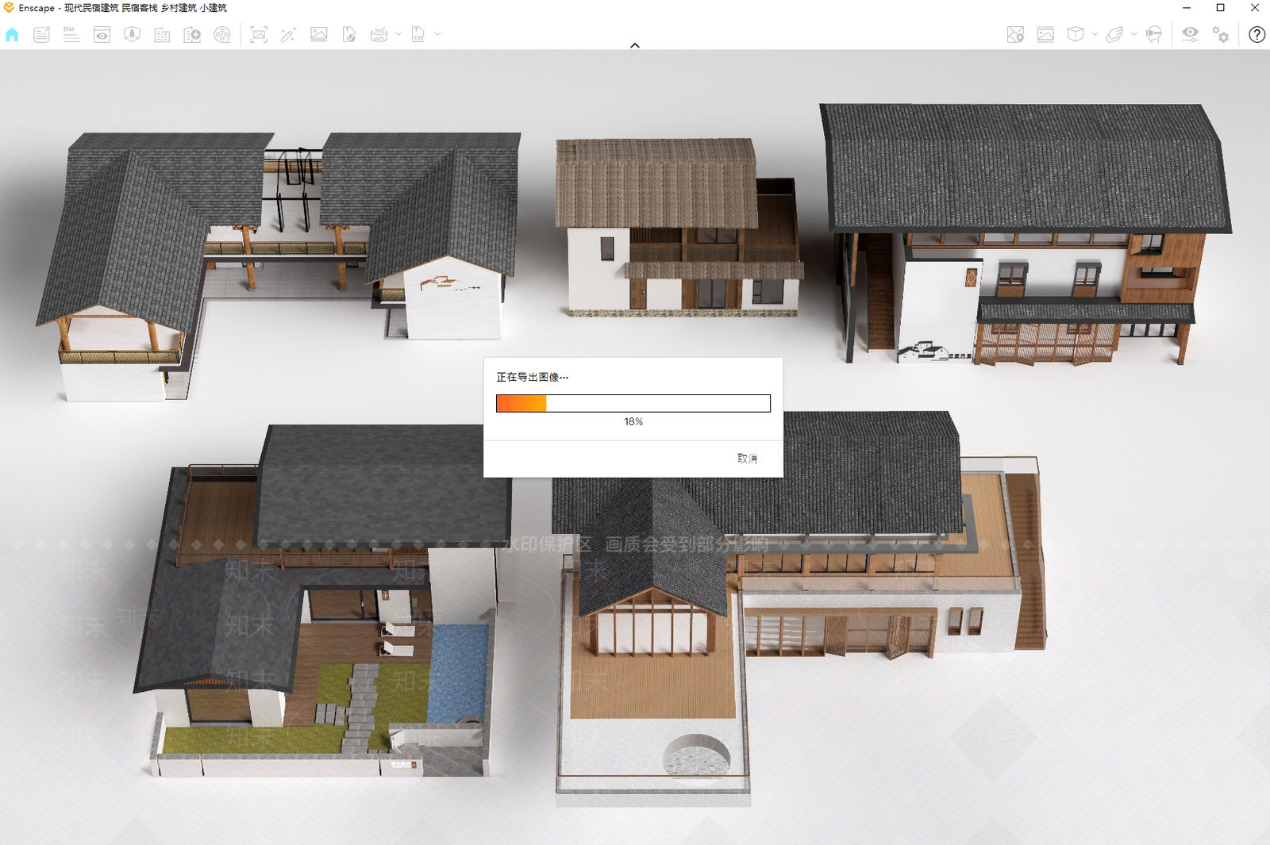Open Visual Settings eye icon

1190,34
